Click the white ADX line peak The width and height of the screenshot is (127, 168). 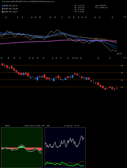click(x=82, y=136)
